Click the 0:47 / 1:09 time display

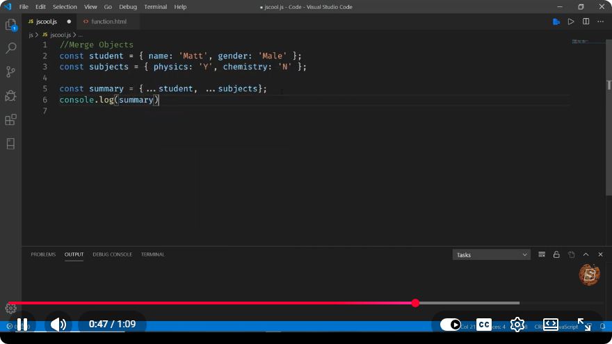(112, 324)
